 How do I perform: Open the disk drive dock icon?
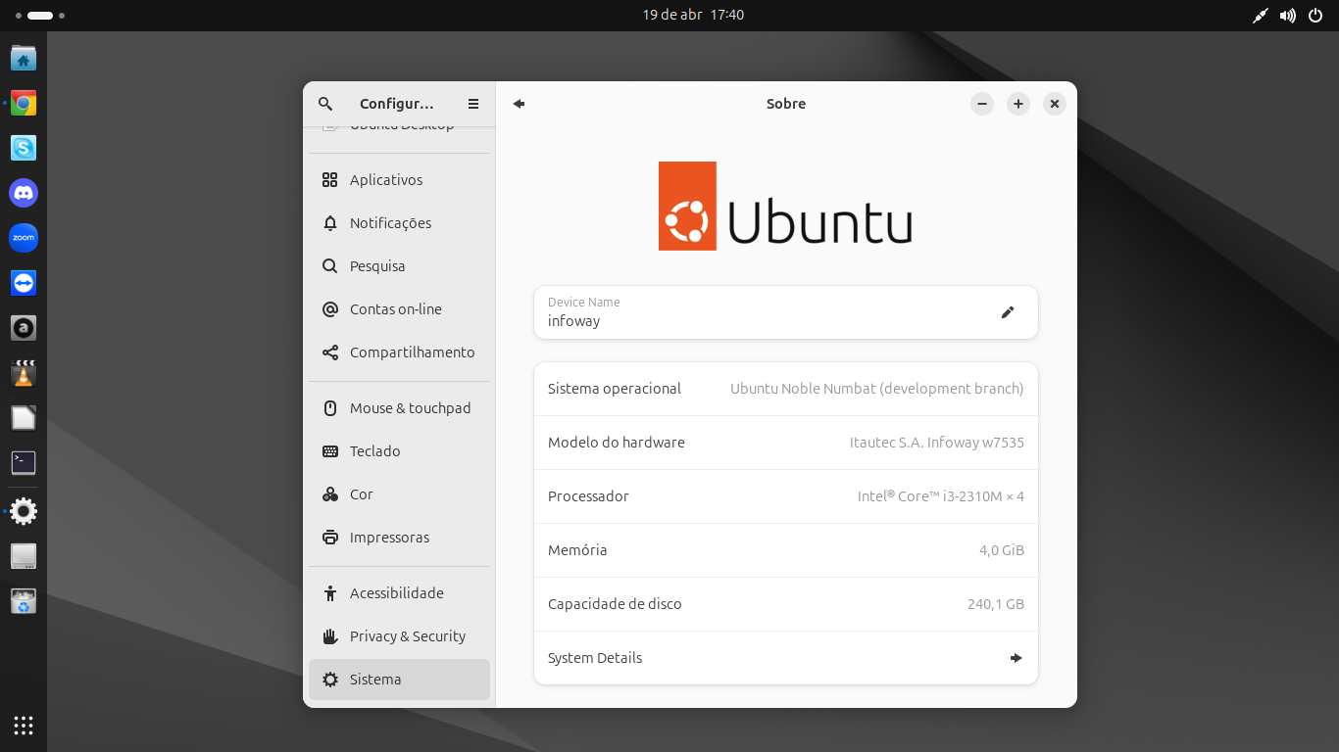click(24, 556)
